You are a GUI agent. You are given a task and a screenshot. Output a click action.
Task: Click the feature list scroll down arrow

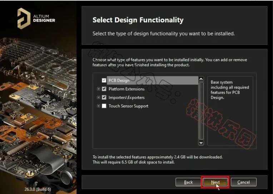coord(201,142)
